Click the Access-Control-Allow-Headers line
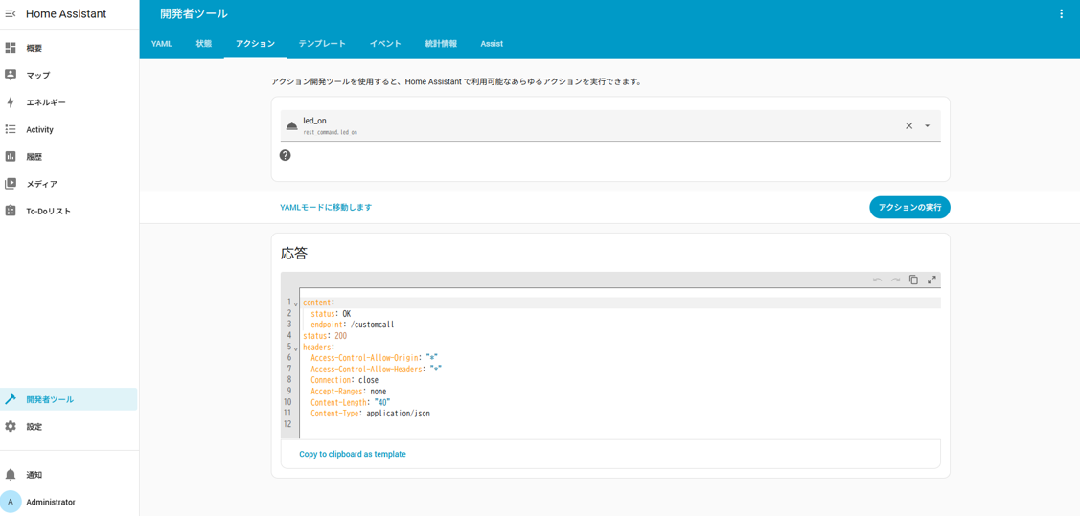 point(376,370)
